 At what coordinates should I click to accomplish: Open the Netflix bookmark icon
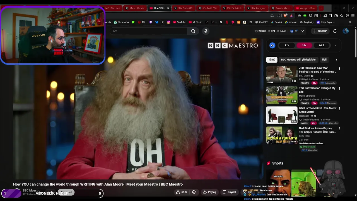(x=227, y=22)
